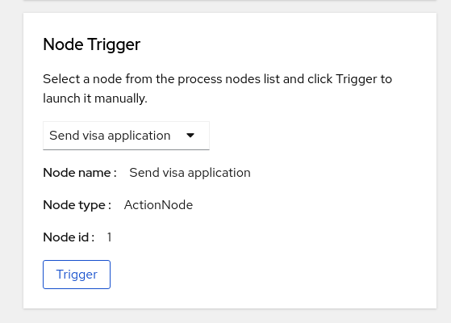
Task: Click the 'Send visa application' node name value
Action: [x=190, y=173]
